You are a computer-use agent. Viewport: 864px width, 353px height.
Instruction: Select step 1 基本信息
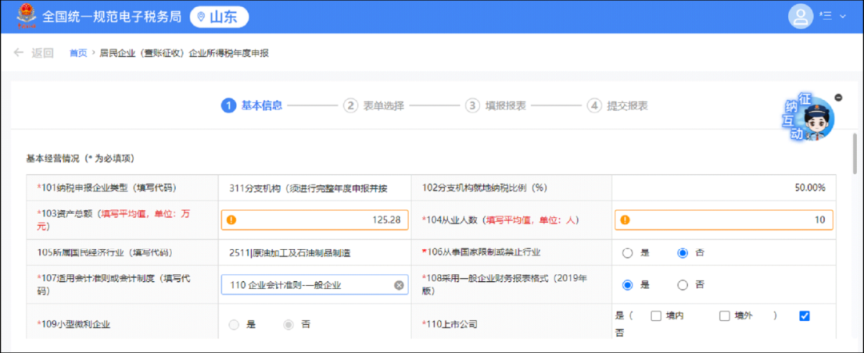[252, 105]
